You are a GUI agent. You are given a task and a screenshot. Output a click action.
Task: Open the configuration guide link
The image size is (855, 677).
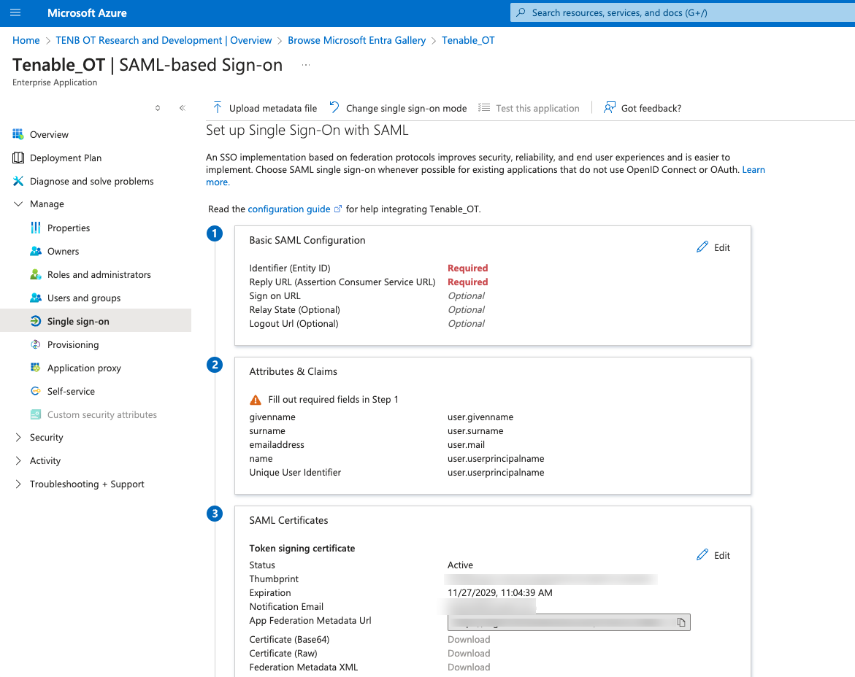point(289,209)
